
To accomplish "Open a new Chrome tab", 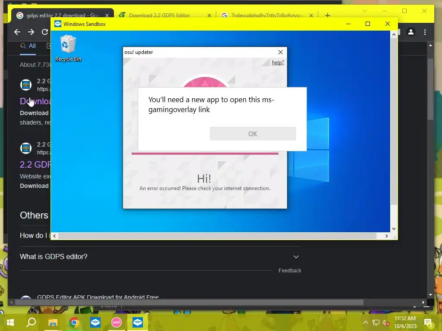I will (327, 15).
